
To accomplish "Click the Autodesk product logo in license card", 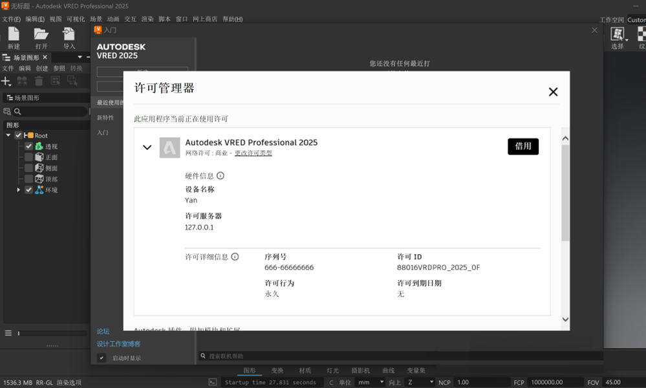I will pyautogui.click(x=169, y=147).
